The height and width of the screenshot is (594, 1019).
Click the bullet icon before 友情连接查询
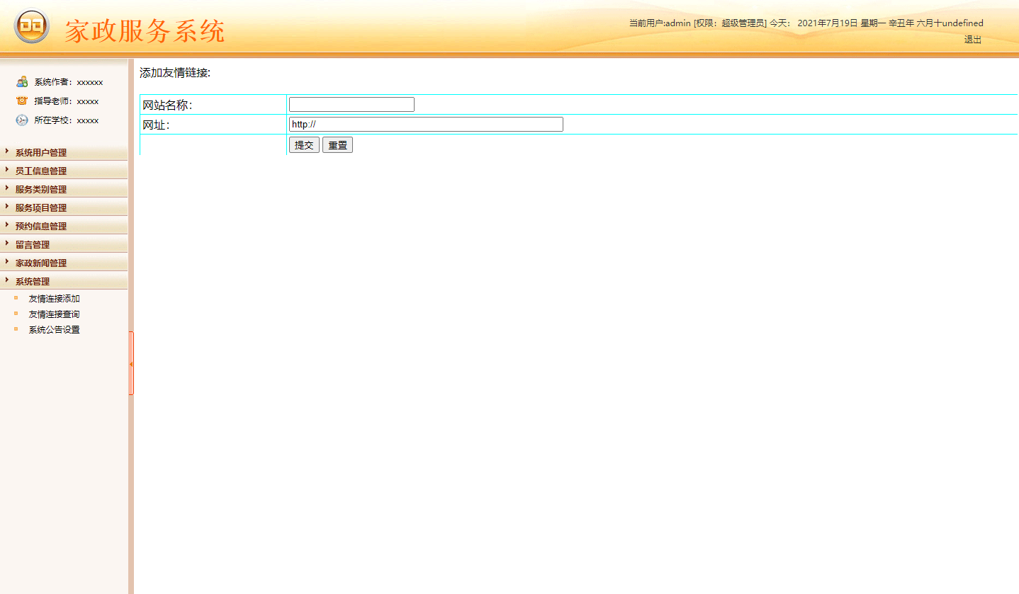coord(17,314)
